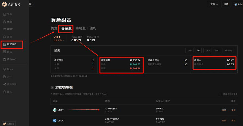Viewport: 243px width, 126px height.
Task: Open the USDF sidebar icon
Action: tap(5, 29)
